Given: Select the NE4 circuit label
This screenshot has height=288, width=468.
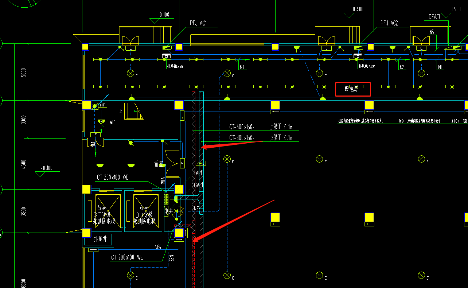Looking at the screenshot, I should 158,247.
